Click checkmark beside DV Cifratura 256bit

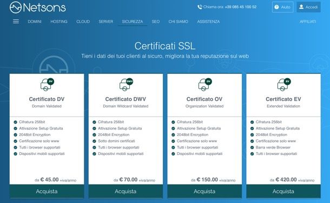pyautogui.click(x=15, y=122)
